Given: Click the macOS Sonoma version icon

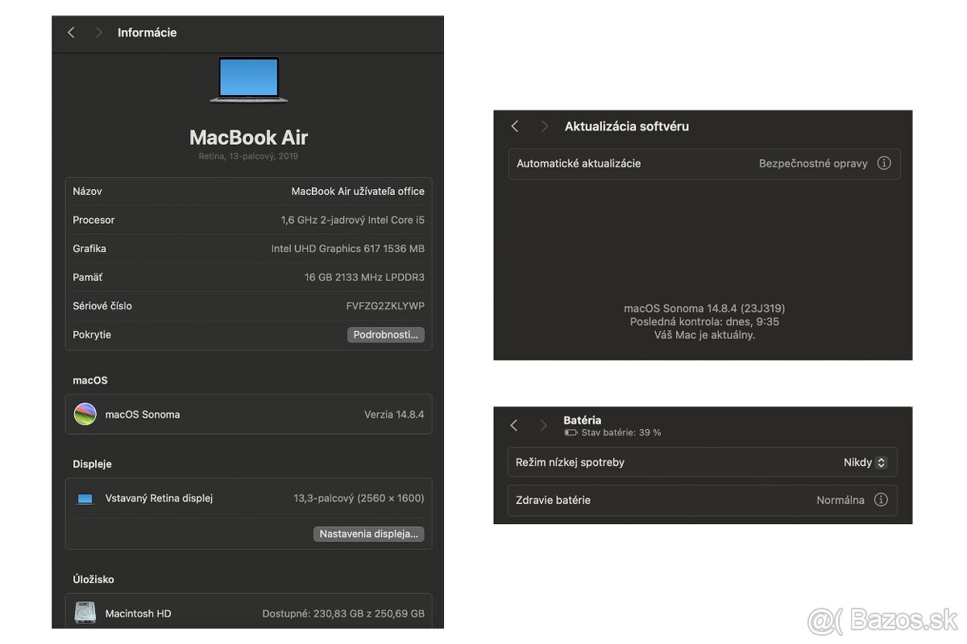Looking at the screenshot, I should tap(85, 414).
